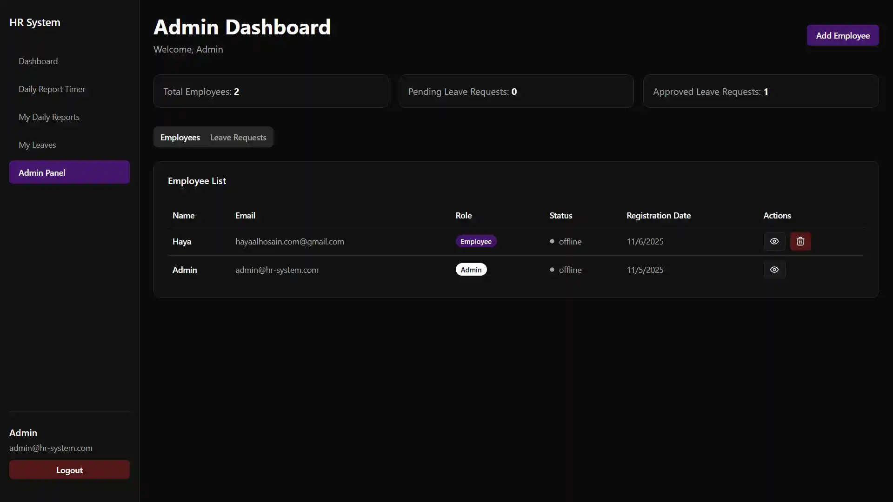This screenshot has height=502, width=893.
Task: Go to Daily Report Timer page
Action: (x=52, y=89)
